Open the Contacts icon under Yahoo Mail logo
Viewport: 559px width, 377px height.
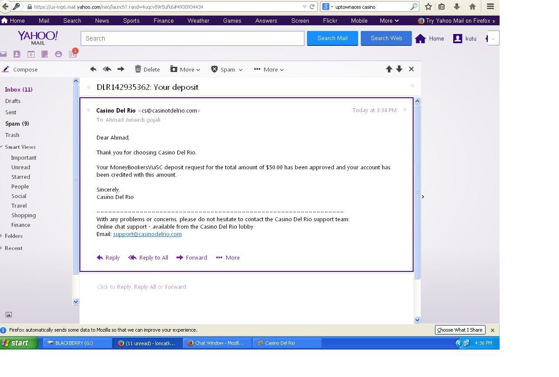point(17,54)
